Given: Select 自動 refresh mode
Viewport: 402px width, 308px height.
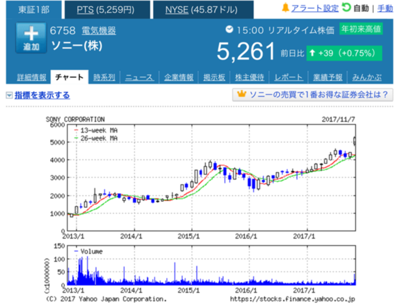Looking at the screenshot, I should [x=361, y=8].
